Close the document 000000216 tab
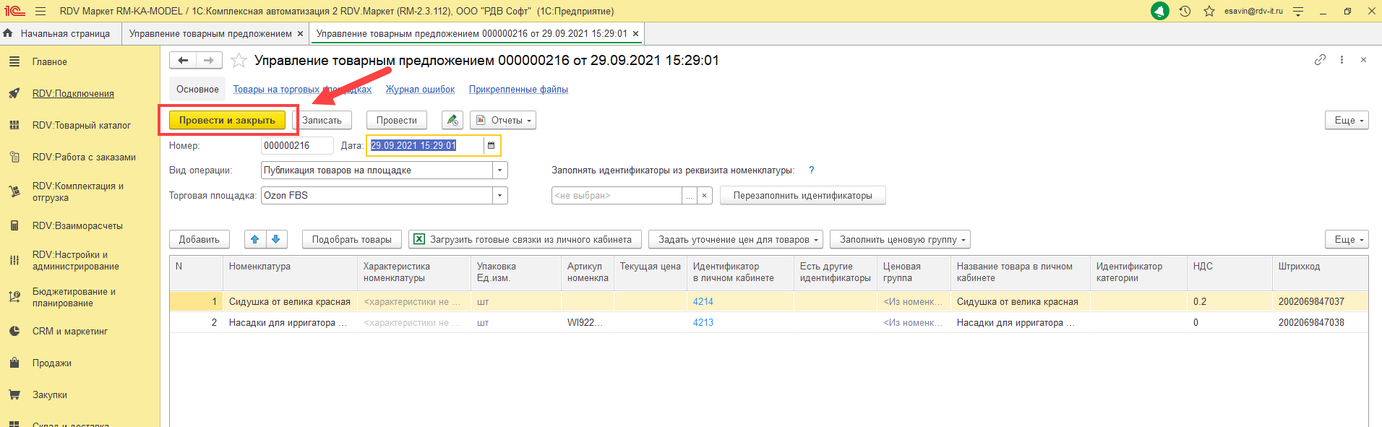This screenshot has height=427, width=1382. 635,33
